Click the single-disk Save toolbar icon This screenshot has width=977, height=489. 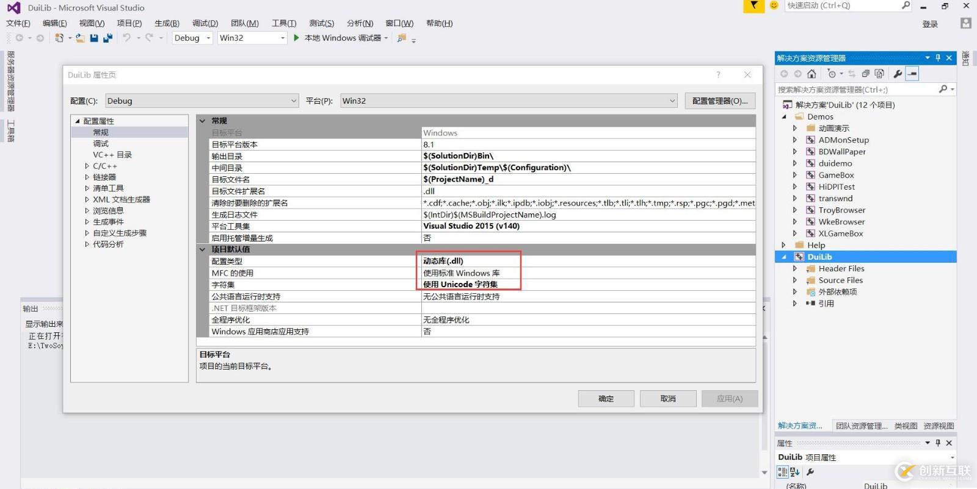pos(94,38)
